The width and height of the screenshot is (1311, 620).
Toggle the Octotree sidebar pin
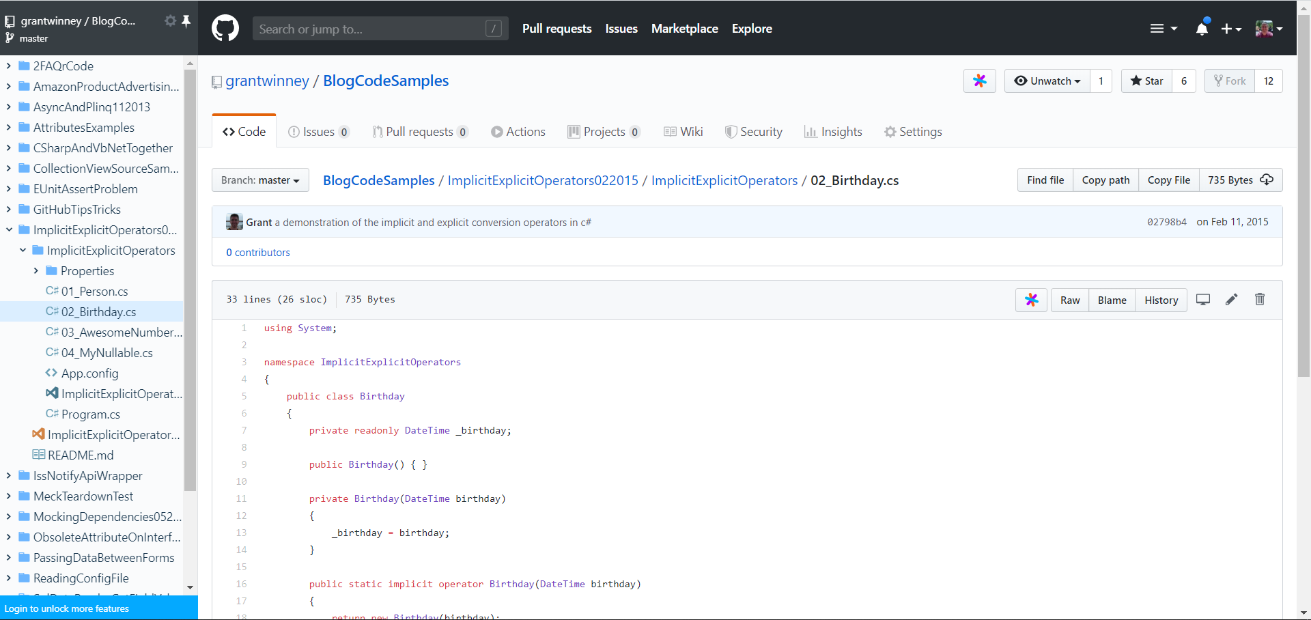click(x=186, y=21)
